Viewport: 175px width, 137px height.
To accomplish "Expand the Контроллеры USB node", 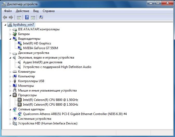I will coord(10,81).
